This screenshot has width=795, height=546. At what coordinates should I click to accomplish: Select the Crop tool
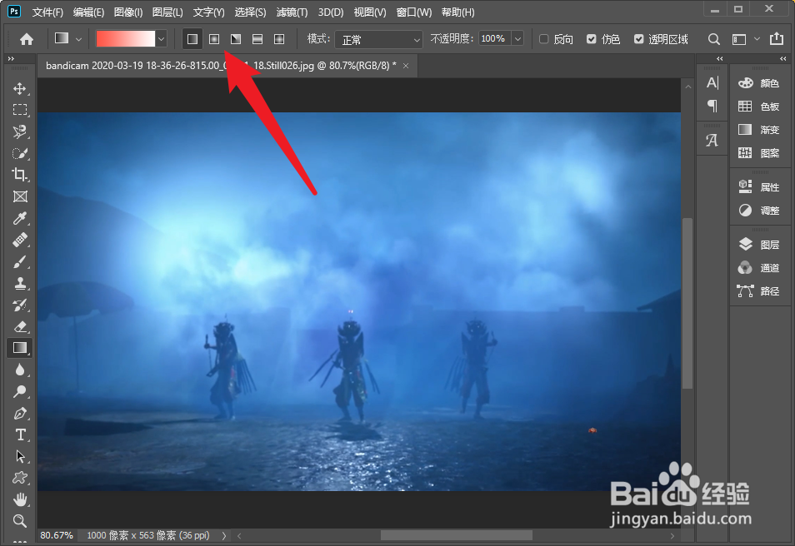(x=20, y=175)
